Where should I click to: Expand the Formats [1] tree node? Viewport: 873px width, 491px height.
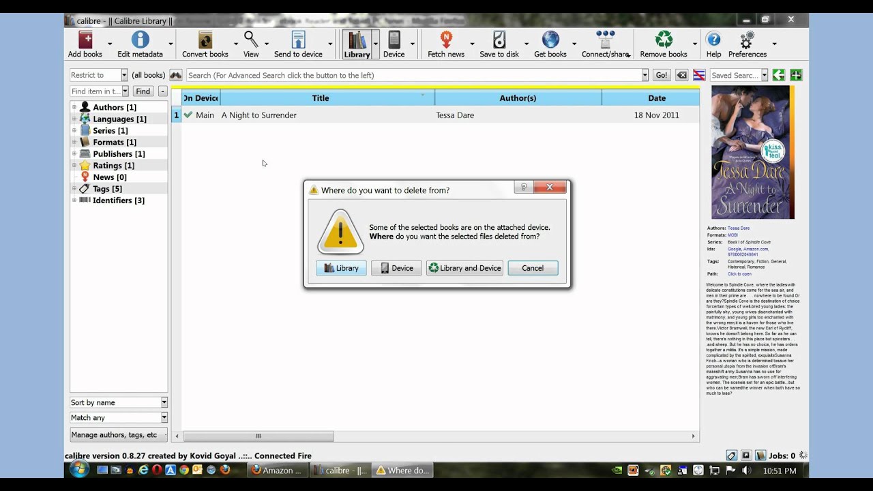pos(74,142)
